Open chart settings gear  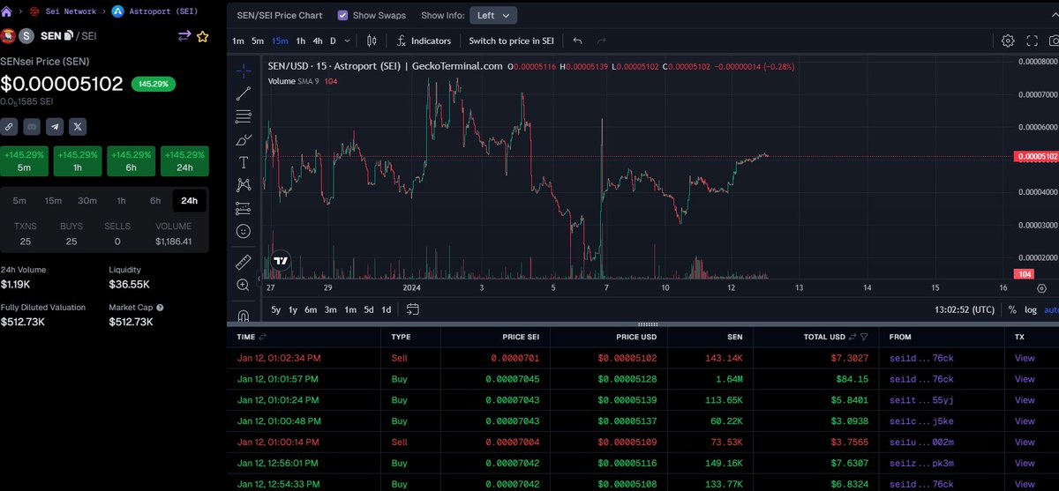1008,41
